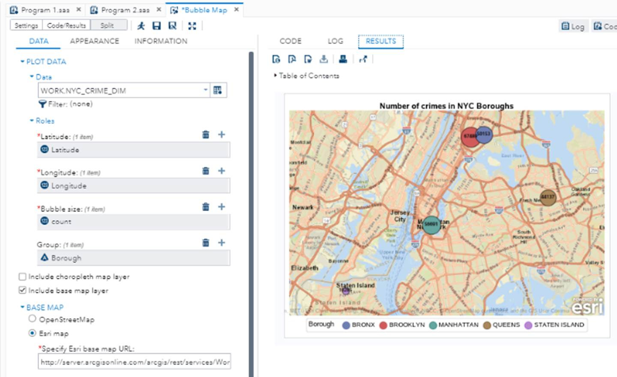This screenshot has height=377, width=617.
Task: Click the filter funnel icon
Action: click(42, 104)
